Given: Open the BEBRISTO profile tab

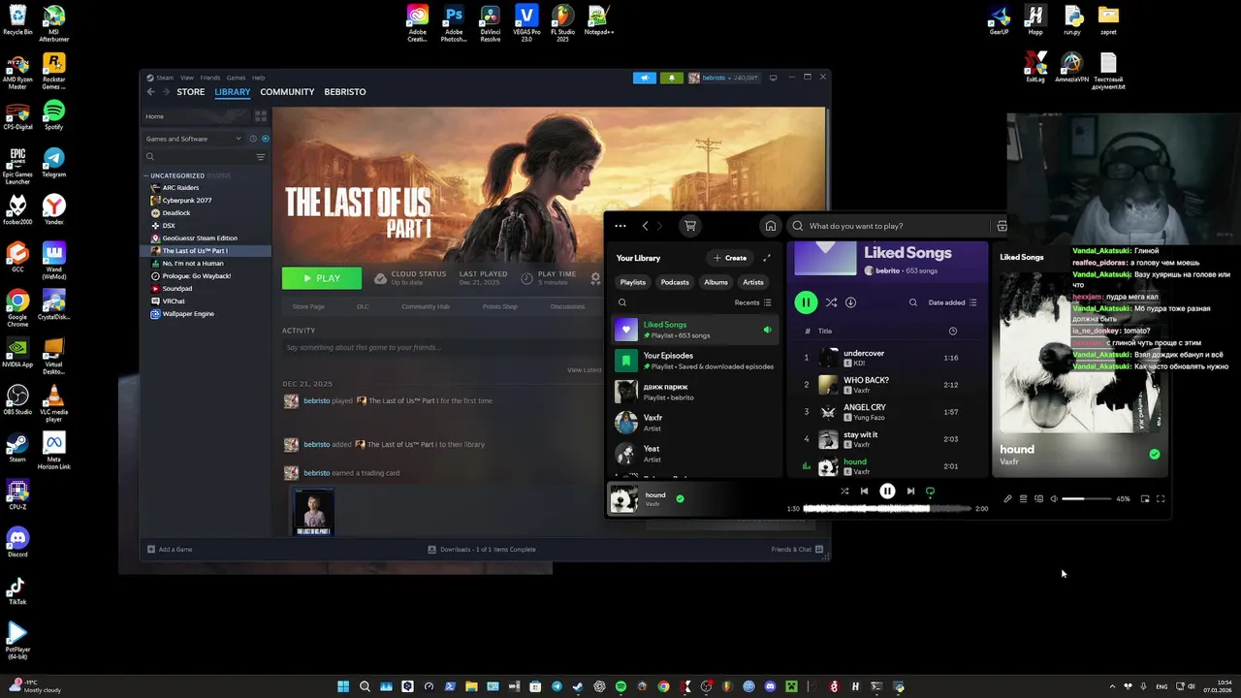Looking at the screenshot, I should [345, 92].
